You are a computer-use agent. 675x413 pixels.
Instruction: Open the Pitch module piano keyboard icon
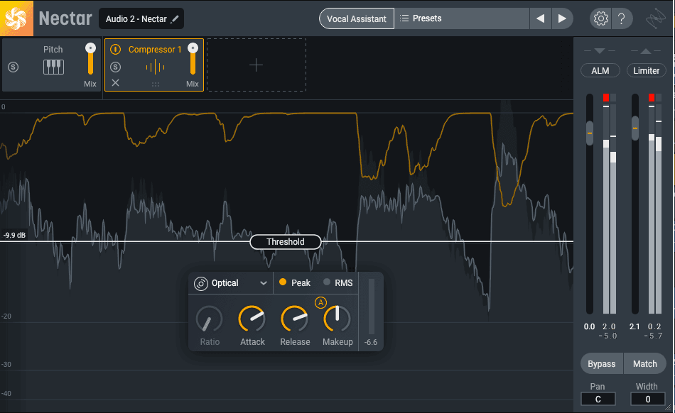click(x=53, y=67)
